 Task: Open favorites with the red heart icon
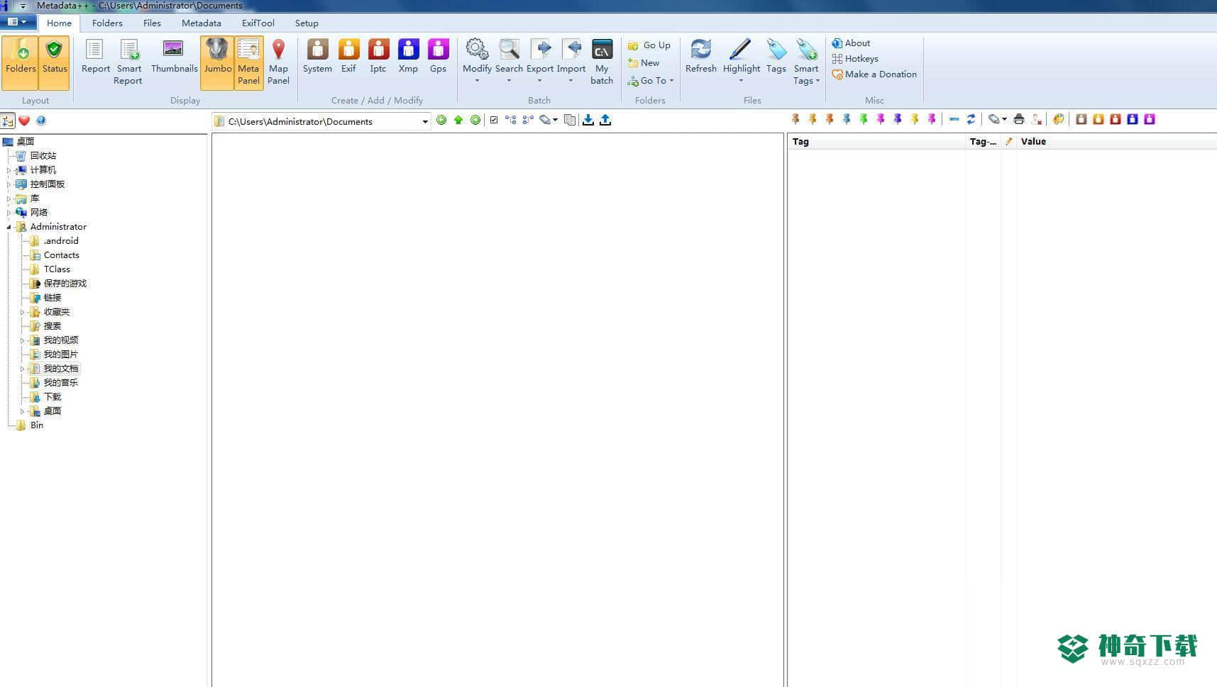[x=24, y=121]
